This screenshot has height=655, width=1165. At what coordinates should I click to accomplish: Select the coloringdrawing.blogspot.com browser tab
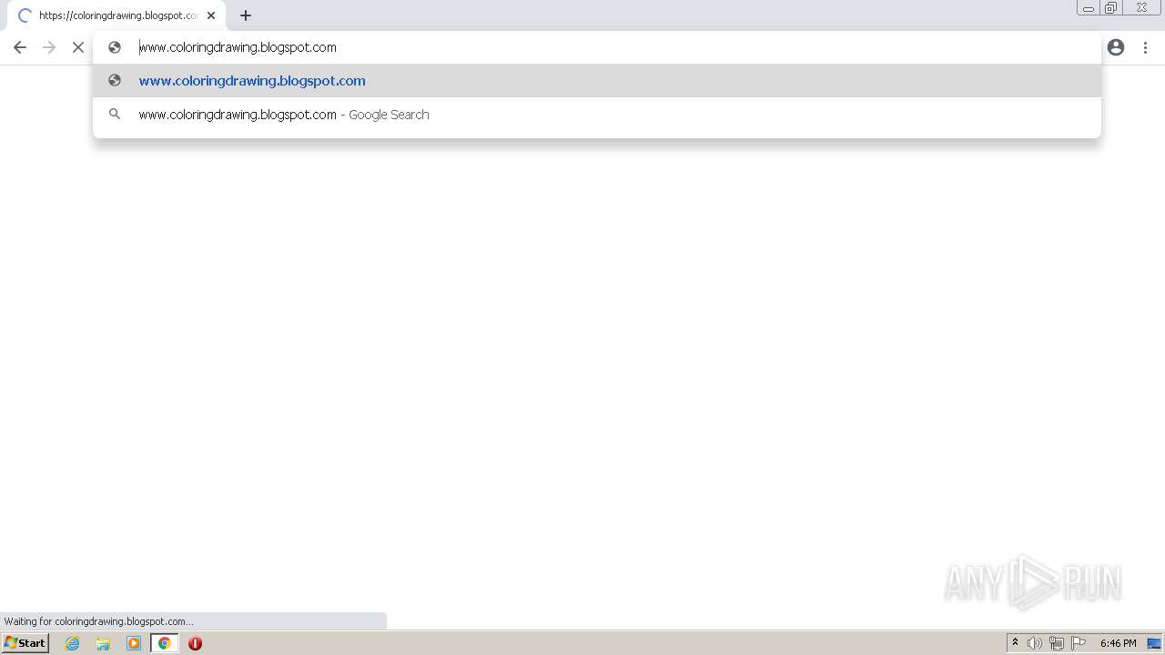pos(116,15)
